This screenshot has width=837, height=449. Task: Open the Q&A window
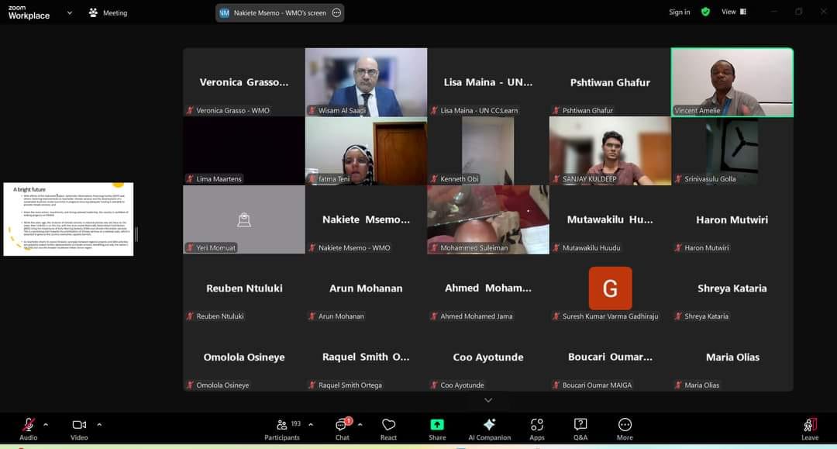pyautogui.click(x=580, y=426)
